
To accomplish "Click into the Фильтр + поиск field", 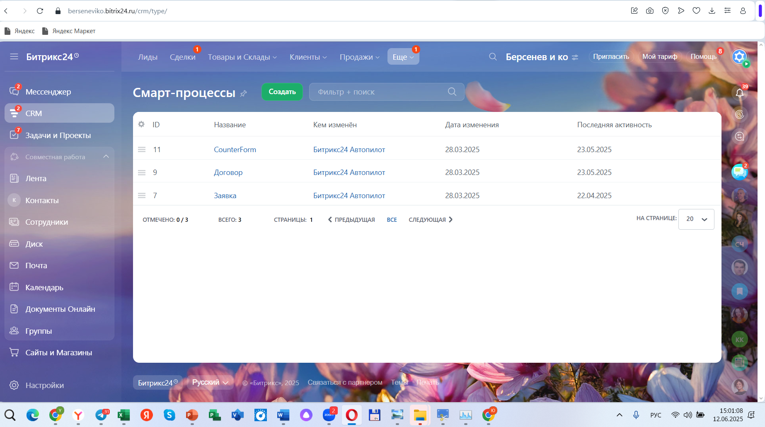I will click(x=379, y=92).
